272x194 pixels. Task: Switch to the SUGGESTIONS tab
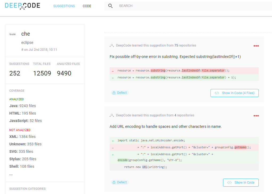click(64, 6)
